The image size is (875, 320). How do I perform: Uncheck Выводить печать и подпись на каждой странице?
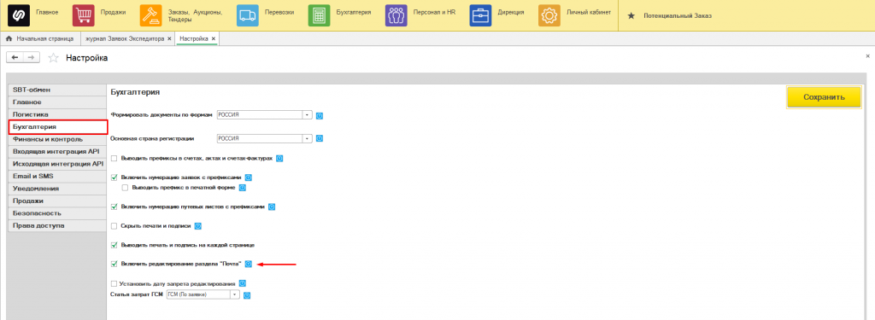[115, 245]
